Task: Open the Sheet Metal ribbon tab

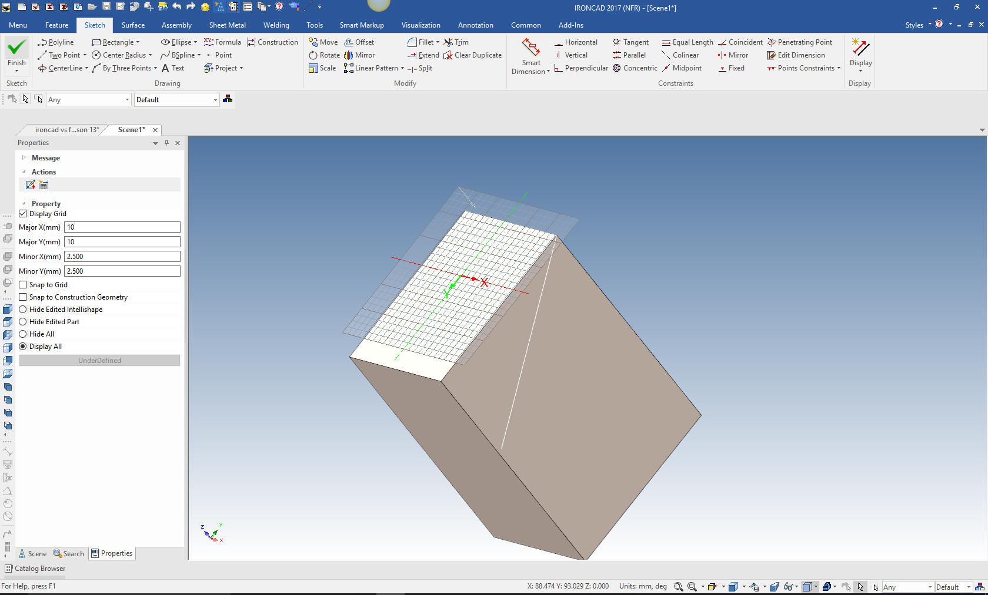Action: (x=227, y=25)
